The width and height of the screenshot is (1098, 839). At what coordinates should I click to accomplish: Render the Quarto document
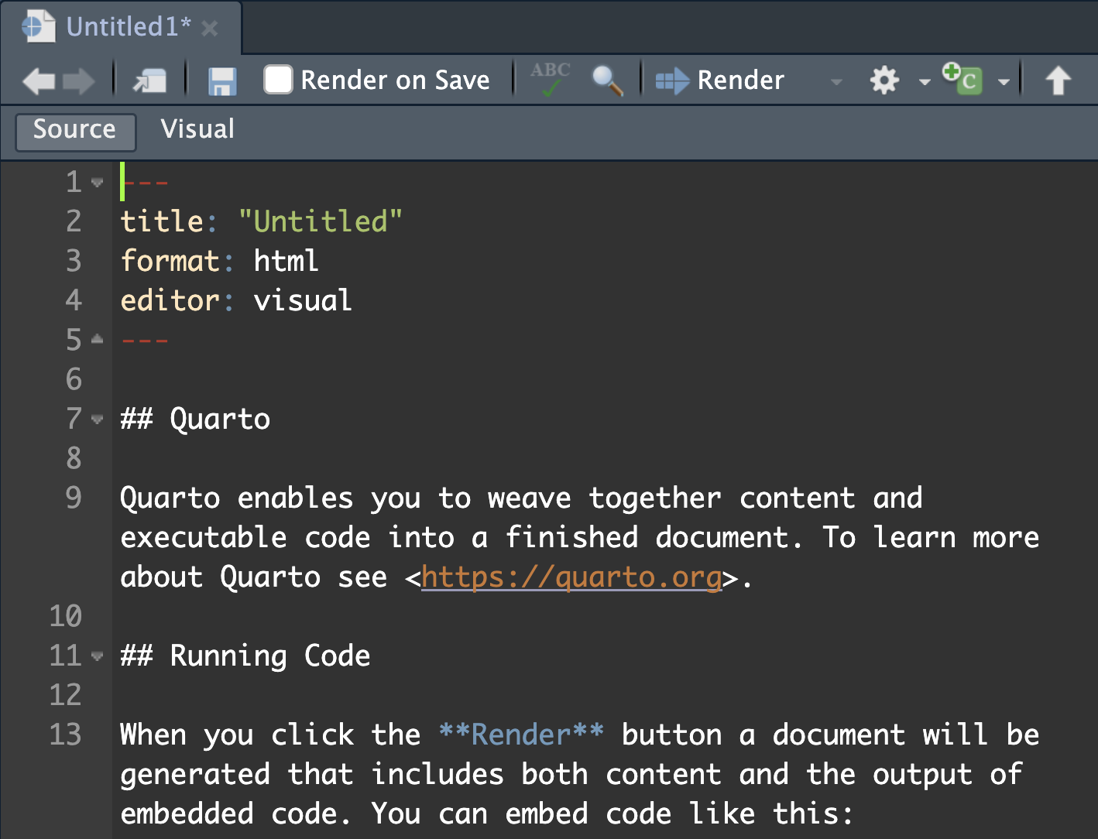tap(720, 80)
